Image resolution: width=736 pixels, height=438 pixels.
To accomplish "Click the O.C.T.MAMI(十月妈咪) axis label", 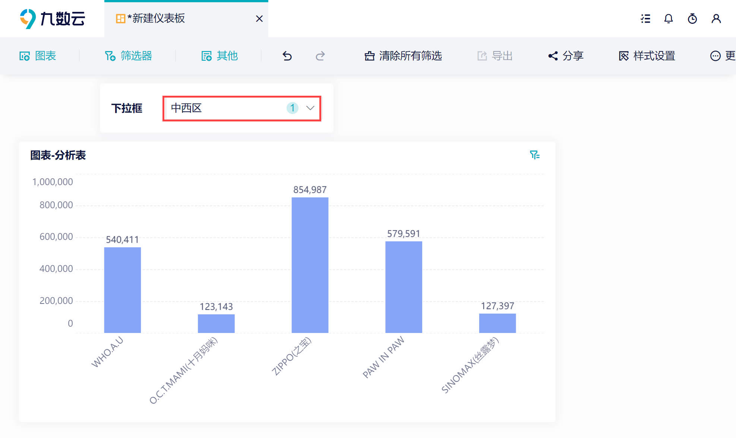I will coord(183,370).
